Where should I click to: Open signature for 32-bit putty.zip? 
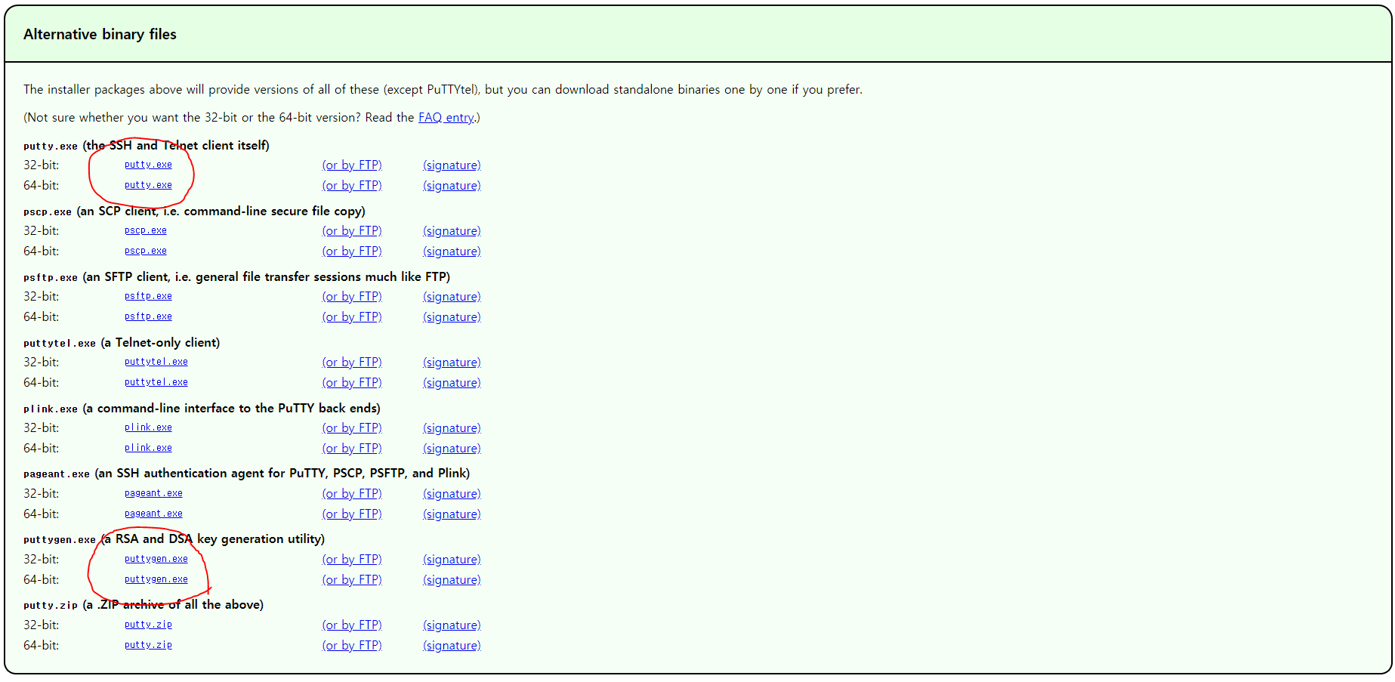point(452,625)
